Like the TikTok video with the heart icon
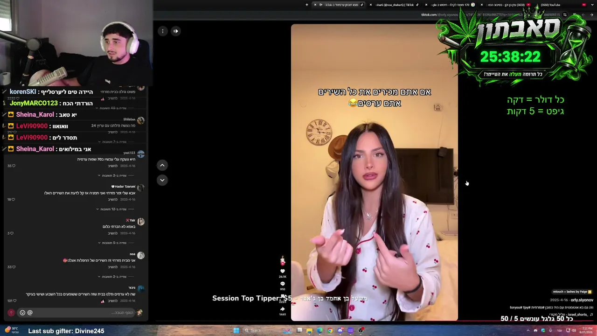This screenshot has height=336, width=597. (282, 271)
